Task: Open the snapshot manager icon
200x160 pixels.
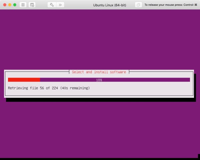Action: pos(32,5)
